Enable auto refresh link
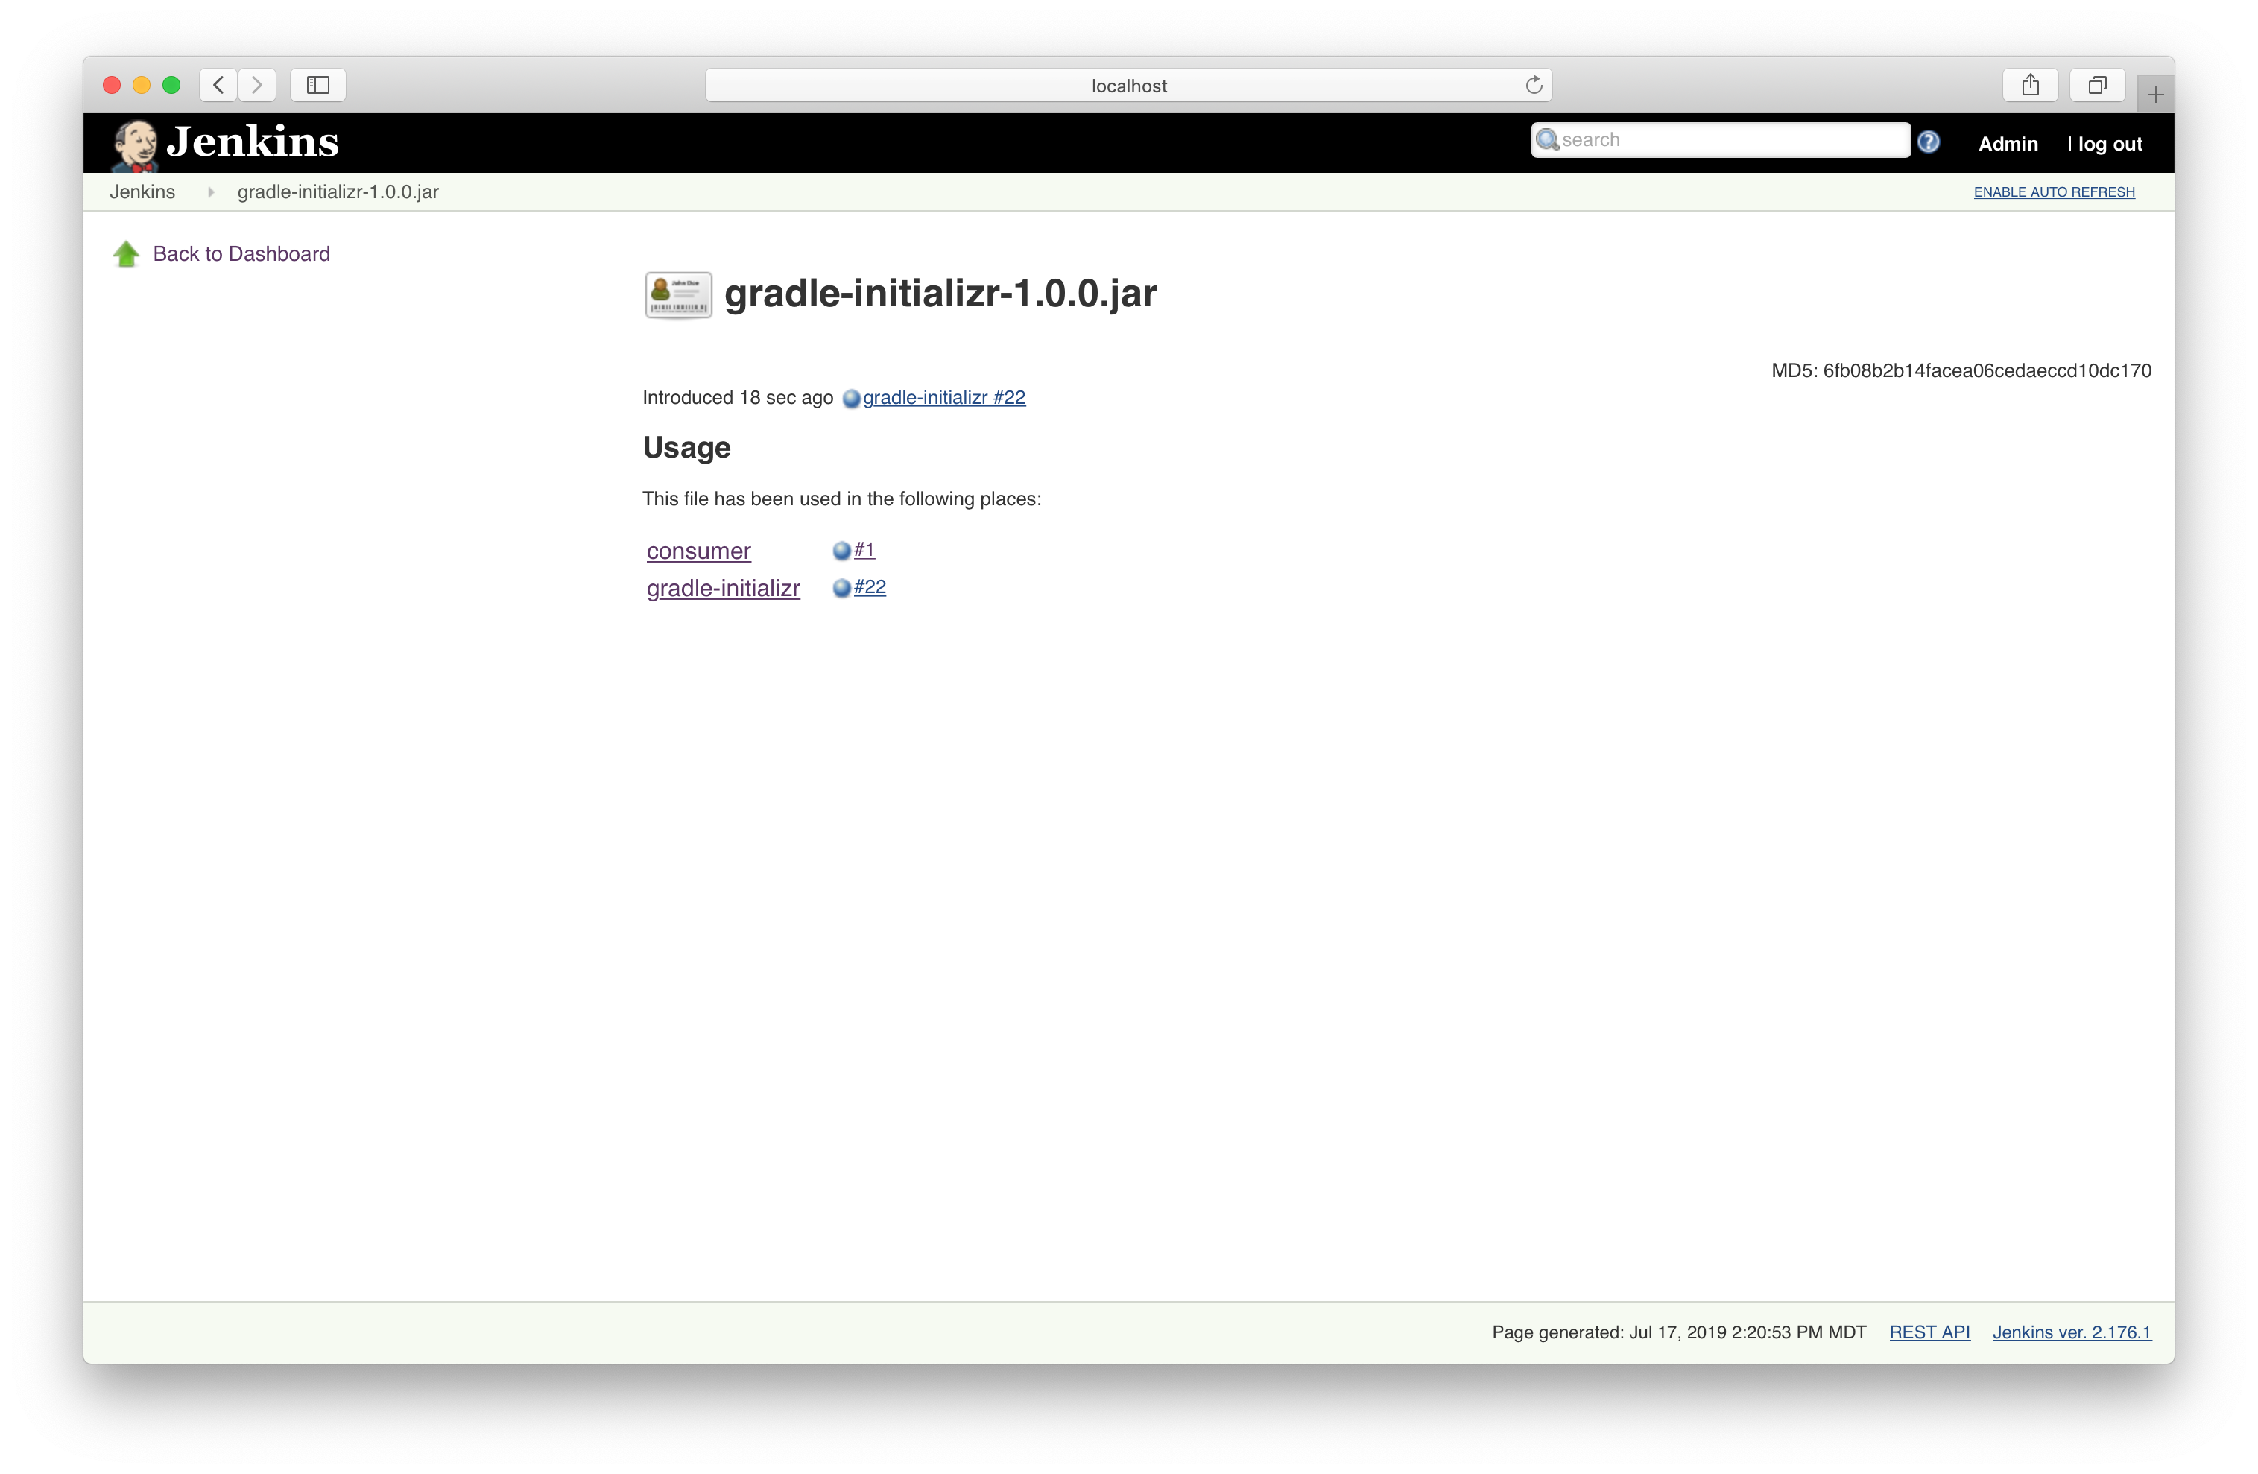The width and height of the screenshot is (2258, 1474). point(2054,192)
